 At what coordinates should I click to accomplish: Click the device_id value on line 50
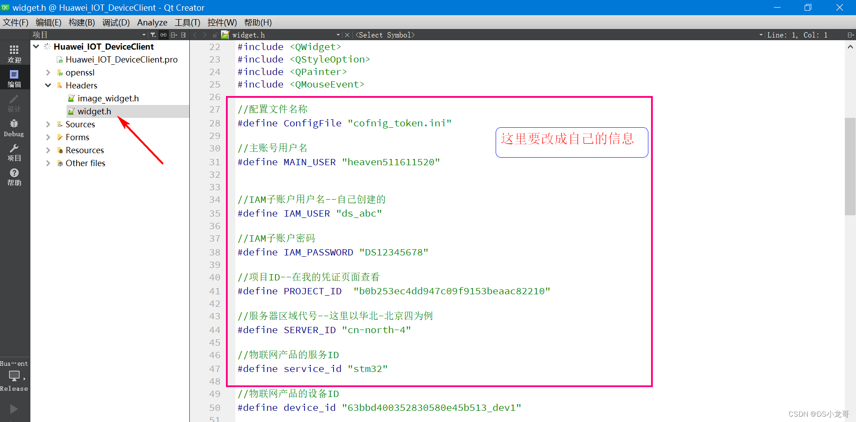tap(431, 408)
